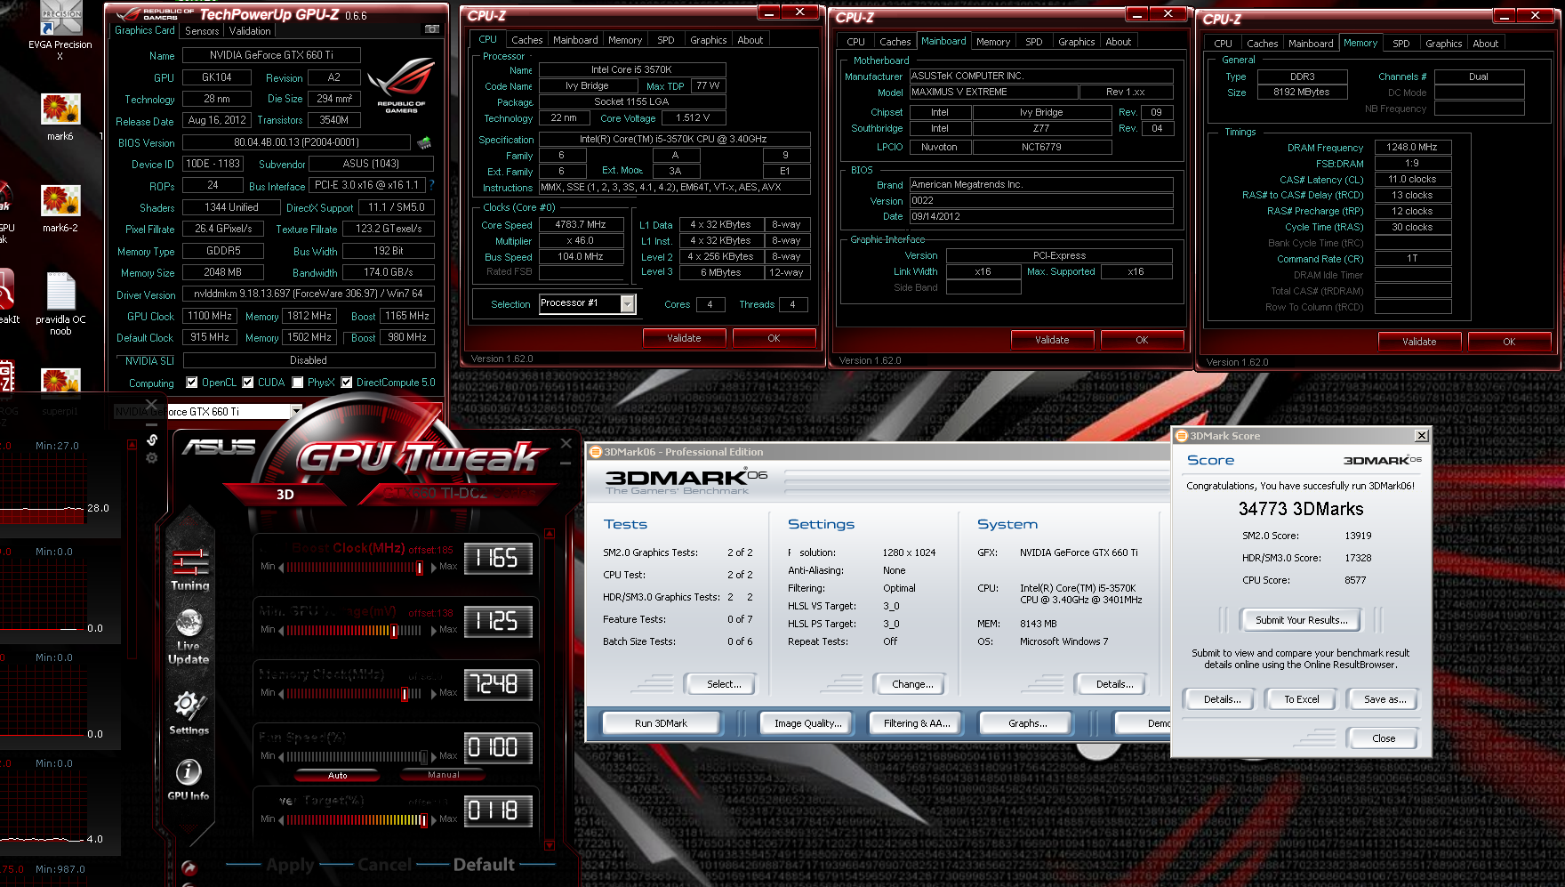Open Processor #1 selection dropdown in CPU-Z

tap(628, 304)
